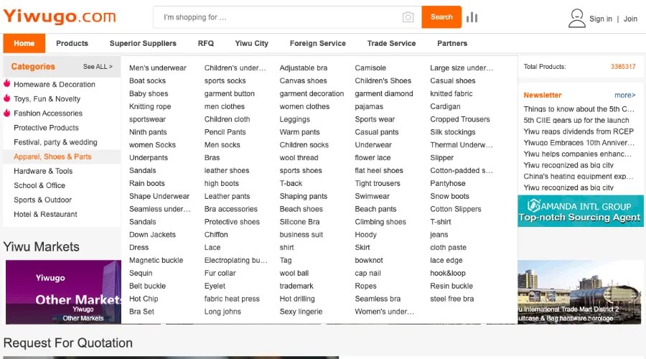Click the flame icon beside Homeware & Decoration
Screen dimensions: 646x359
pyautogui.click(x=7, y=83)
